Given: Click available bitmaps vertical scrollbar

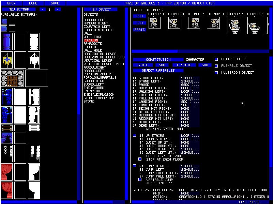Looking at the screenshot, I should 79,104.
